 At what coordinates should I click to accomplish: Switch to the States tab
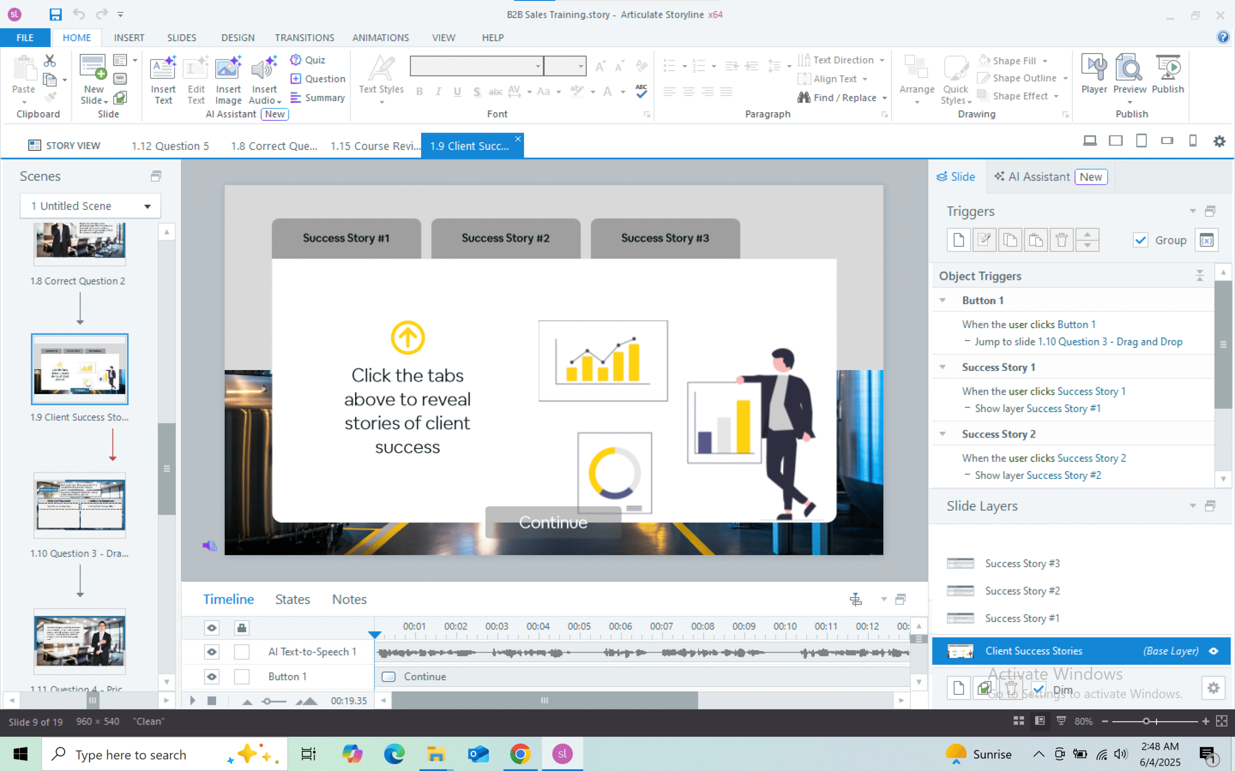click(x=292, y=599)
